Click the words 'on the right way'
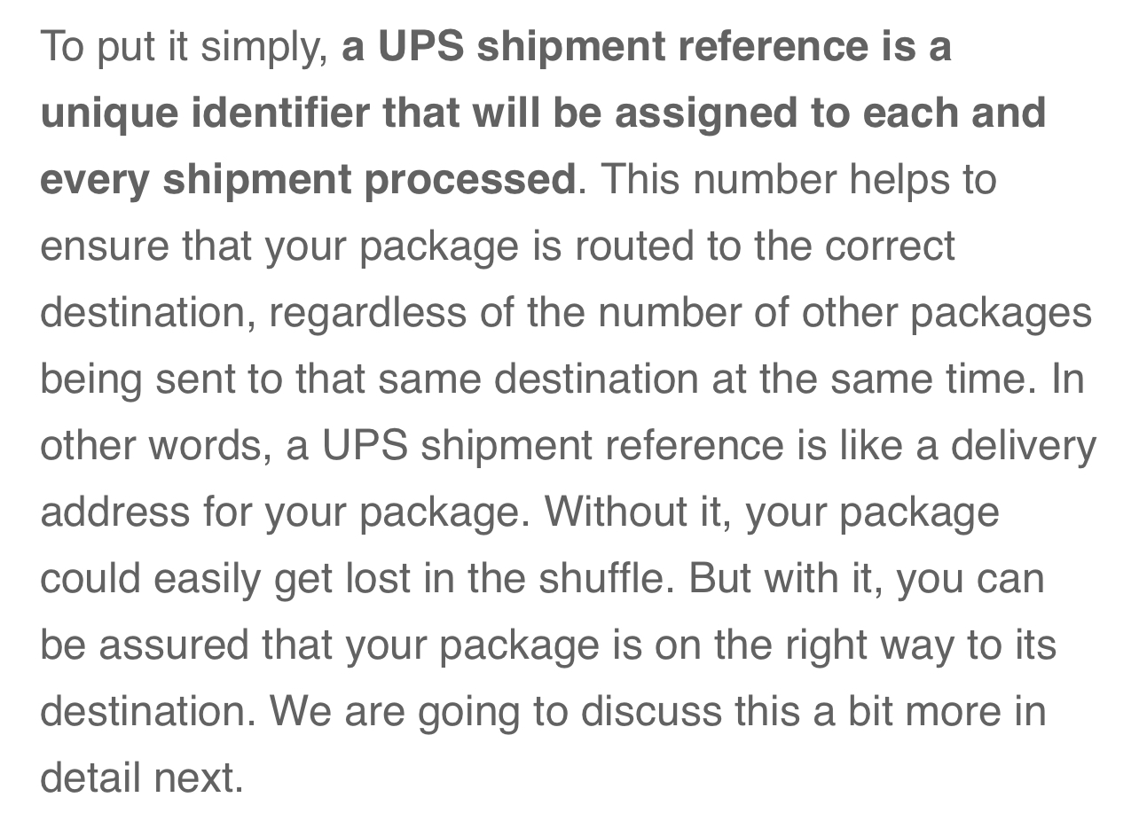Viewport: 1139px width, 821px height. (804, 645)
